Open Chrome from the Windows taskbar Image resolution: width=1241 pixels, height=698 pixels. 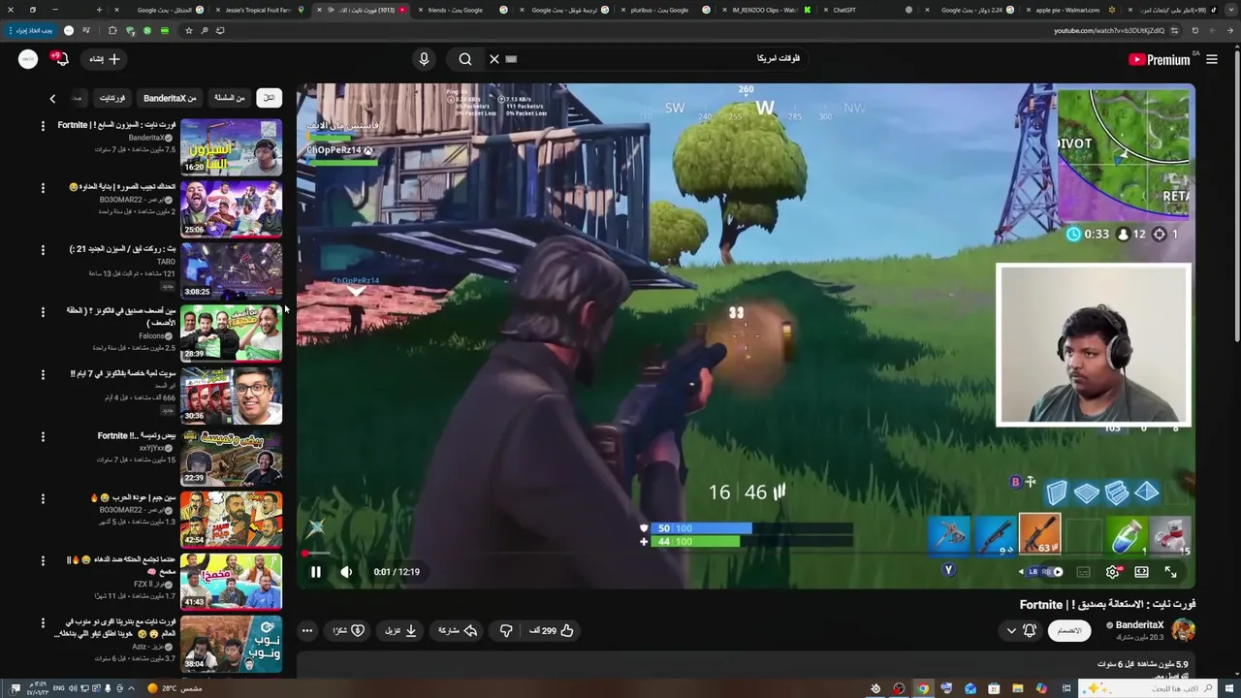point(923,688)
